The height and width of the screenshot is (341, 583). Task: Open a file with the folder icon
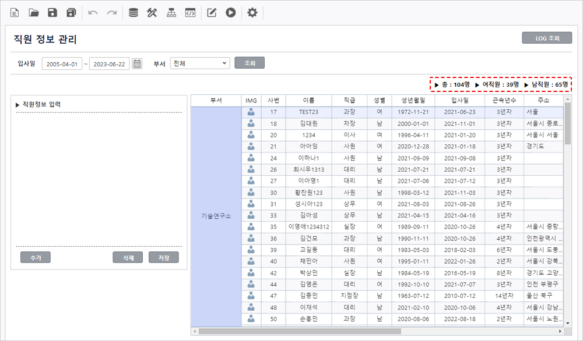point(34,13)
